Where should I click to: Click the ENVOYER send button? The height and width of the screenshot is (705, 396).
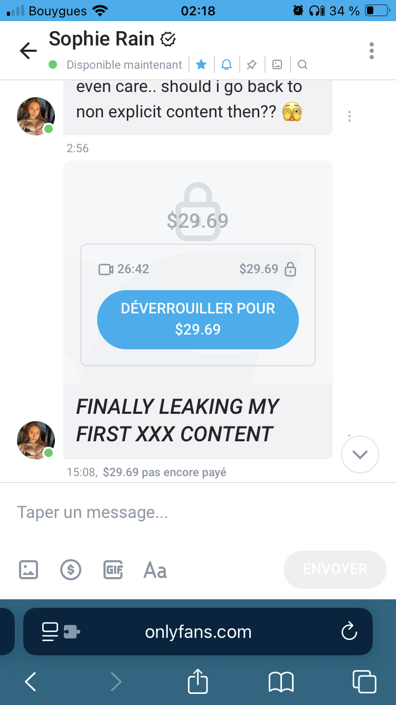[335, 569]
